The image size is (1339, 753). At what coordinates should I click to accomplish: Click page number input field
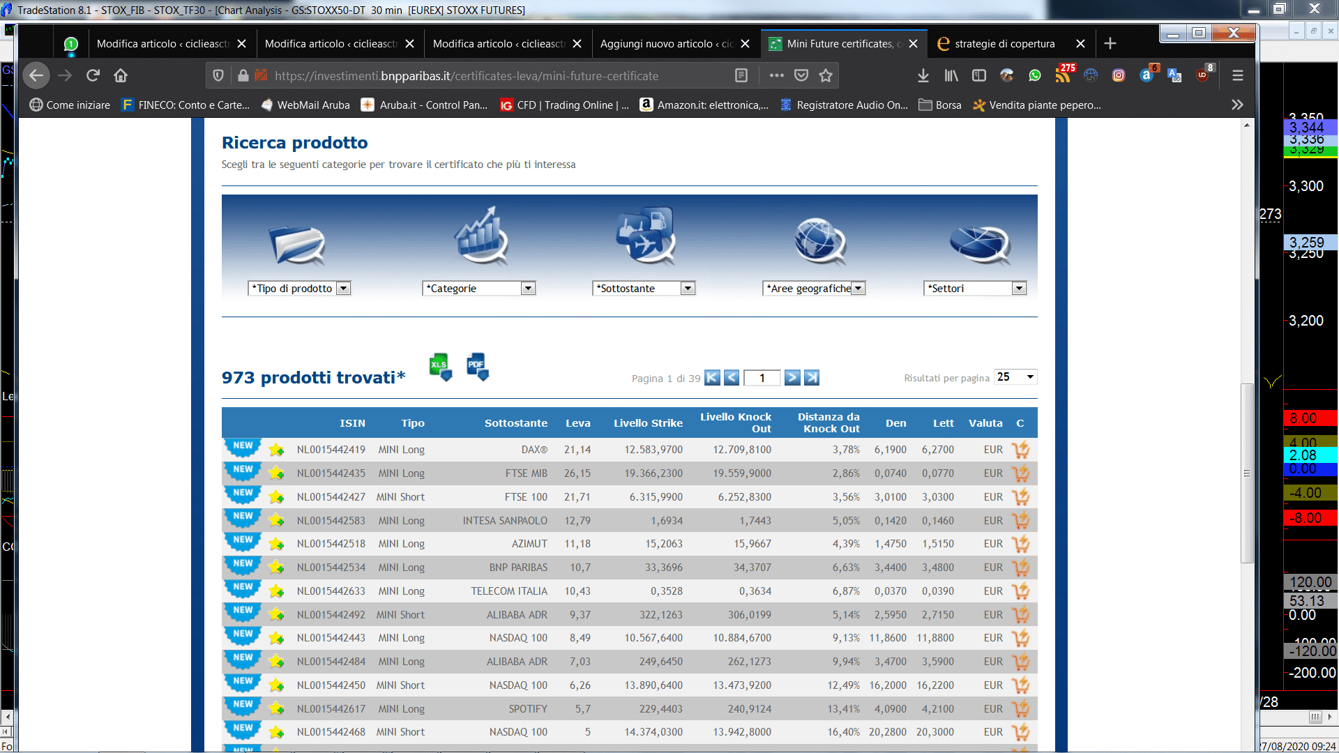tap(762, 378)
